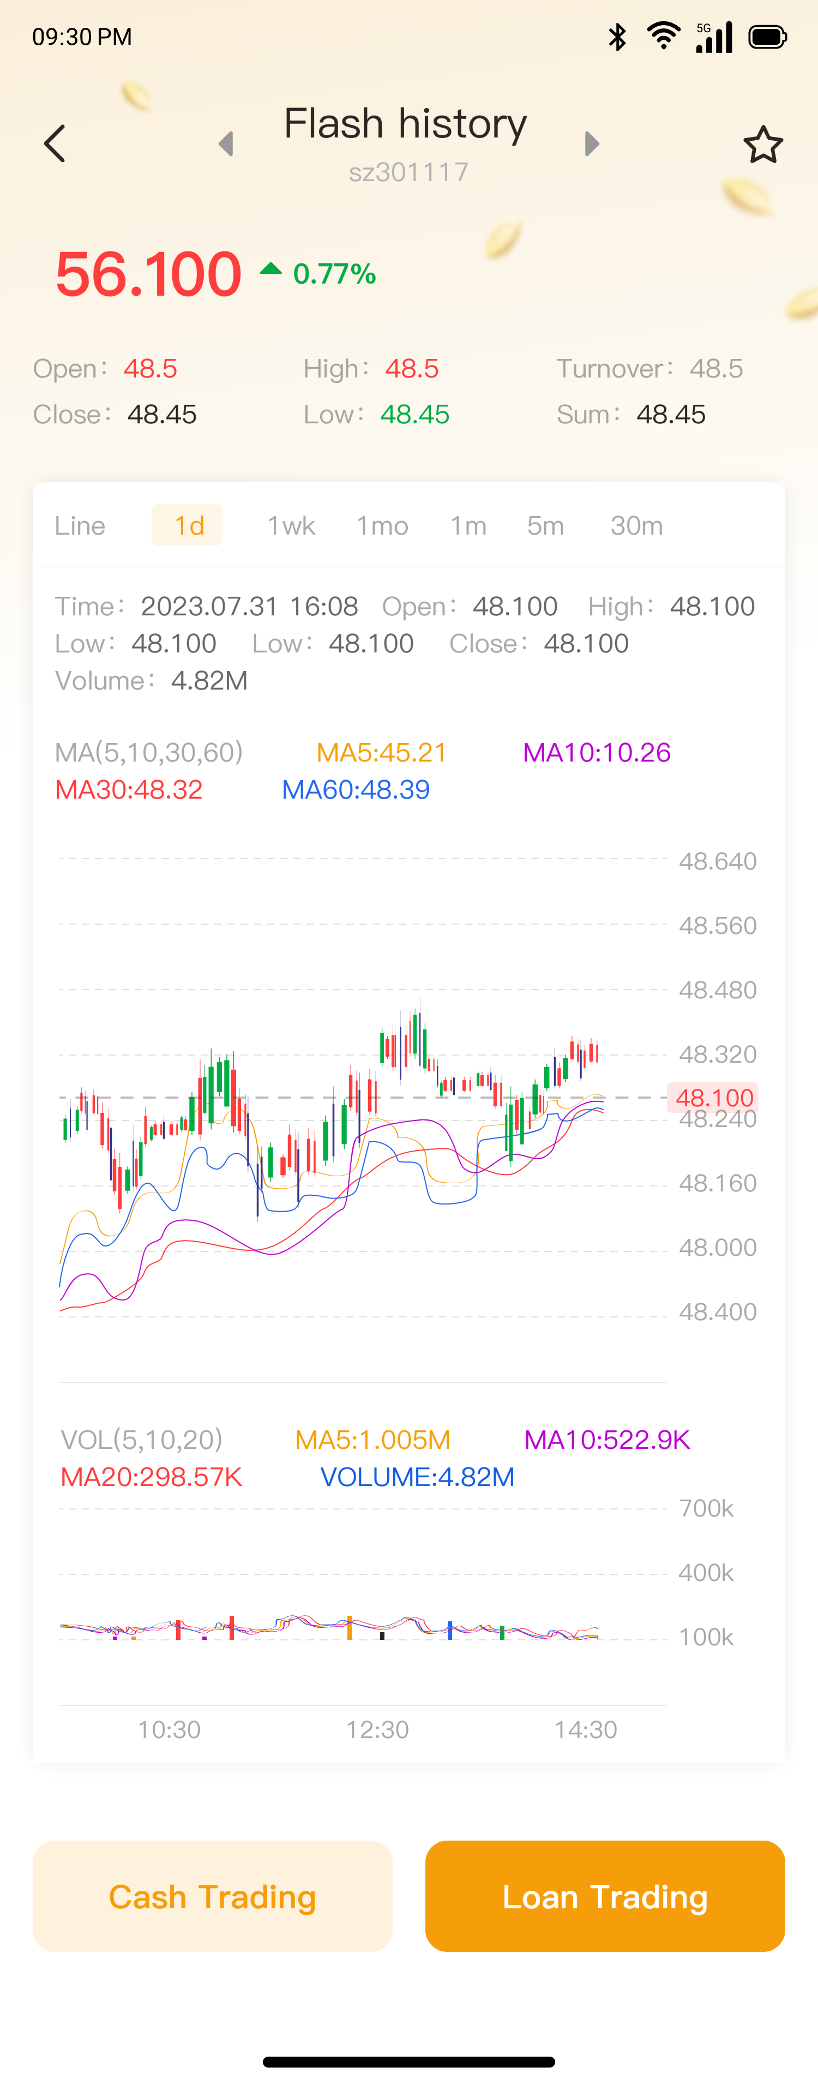This screenshot has height=2085, width=818.
Task: Select the 30m chart interval
Action: click(636, 525)
